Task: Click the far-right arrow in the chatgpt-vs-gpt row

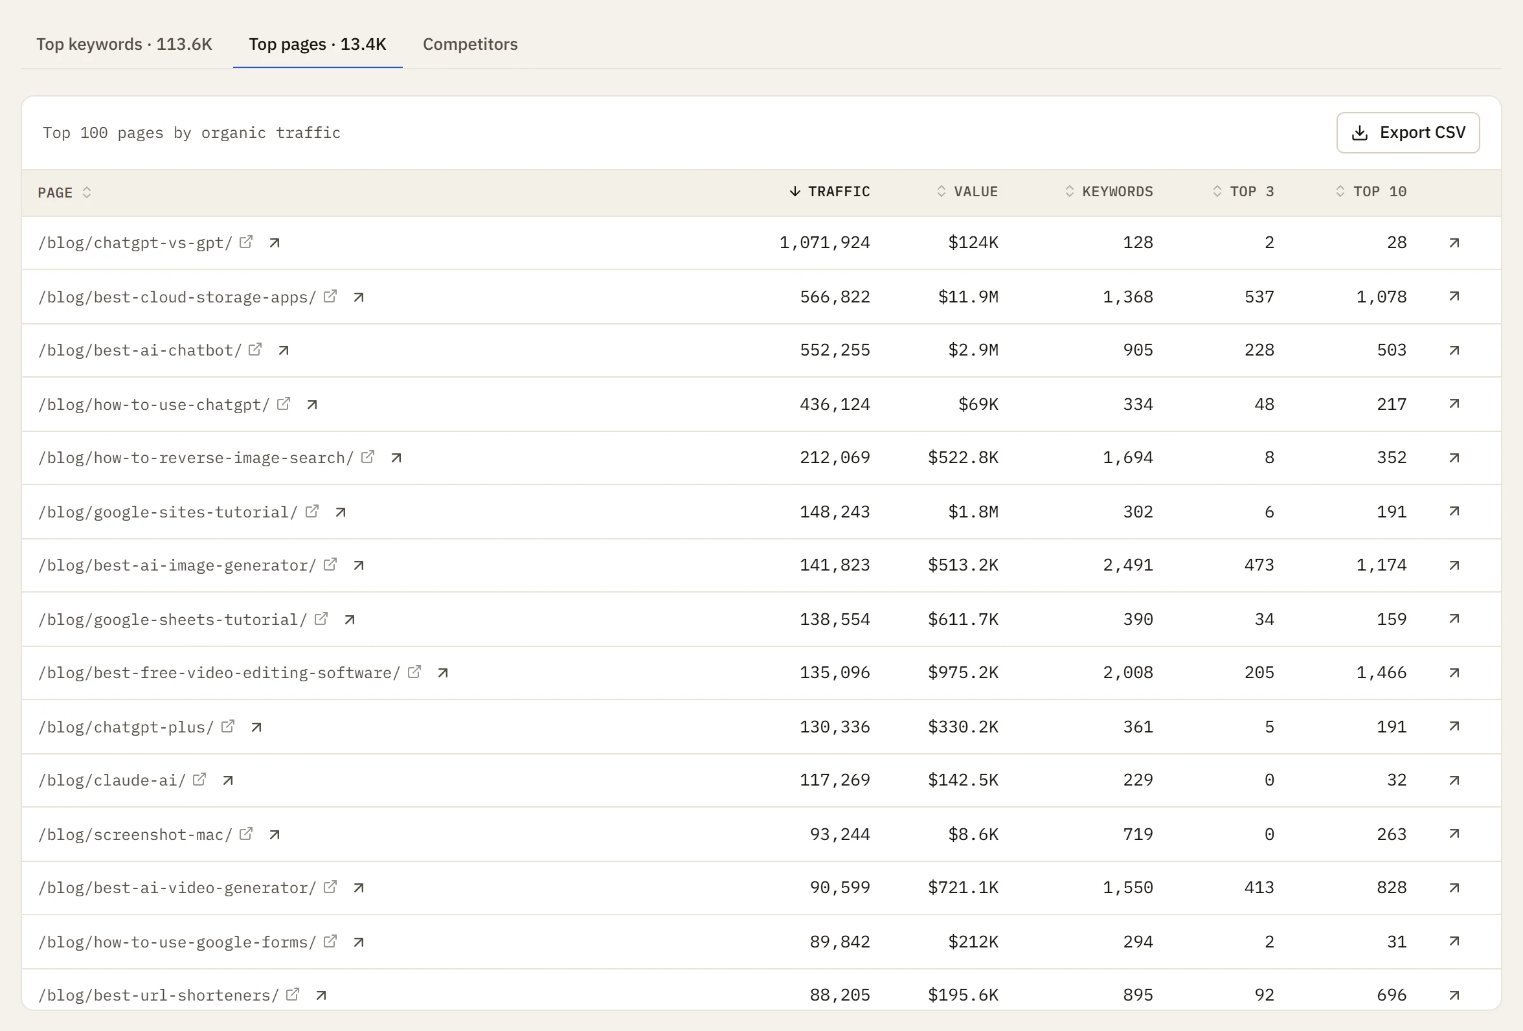Action: pos(1454,243)
